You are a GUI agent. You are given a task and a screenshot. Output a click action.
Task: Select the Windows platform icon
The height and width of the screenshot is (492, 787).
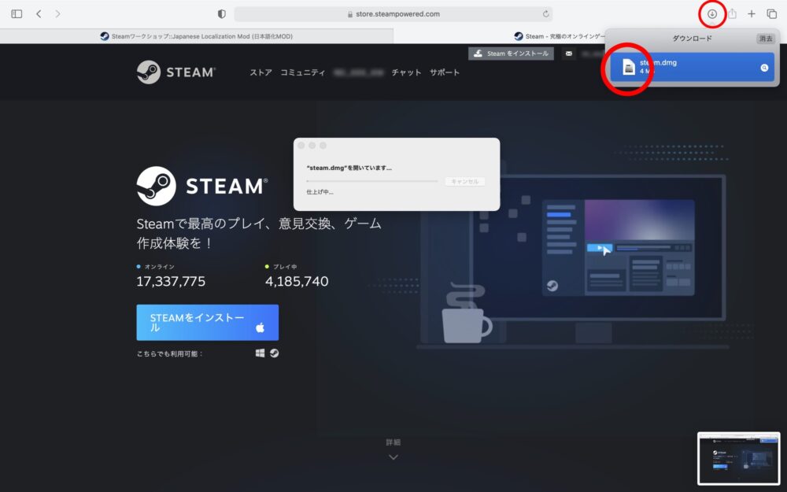coord(260,353)
